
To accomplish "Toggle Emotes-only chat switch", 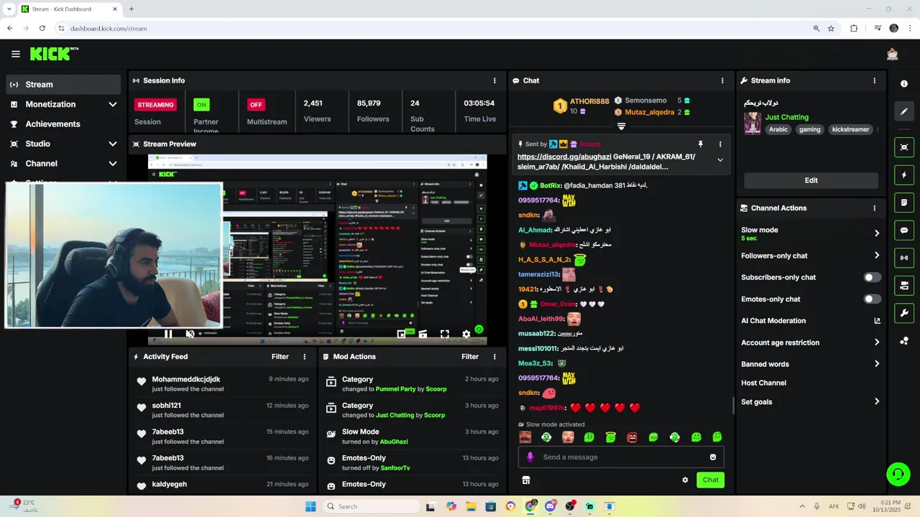I will click(x=872, y=299).
